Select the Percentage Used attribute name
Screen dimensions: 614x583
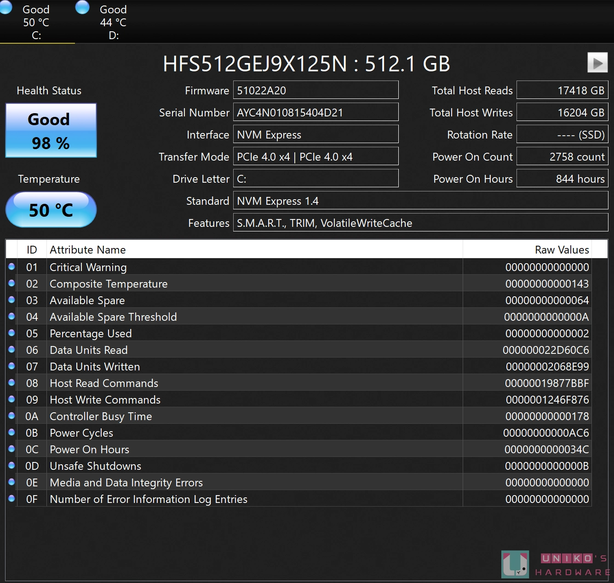coord(91,334)
